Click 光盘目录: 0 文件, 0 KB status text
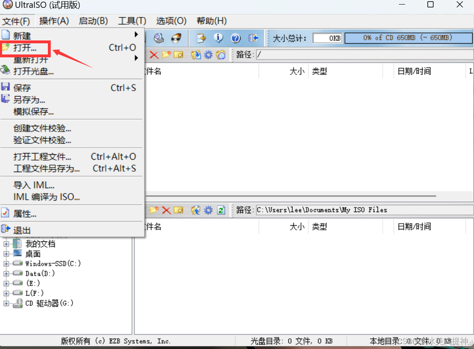 pos(291,341)
